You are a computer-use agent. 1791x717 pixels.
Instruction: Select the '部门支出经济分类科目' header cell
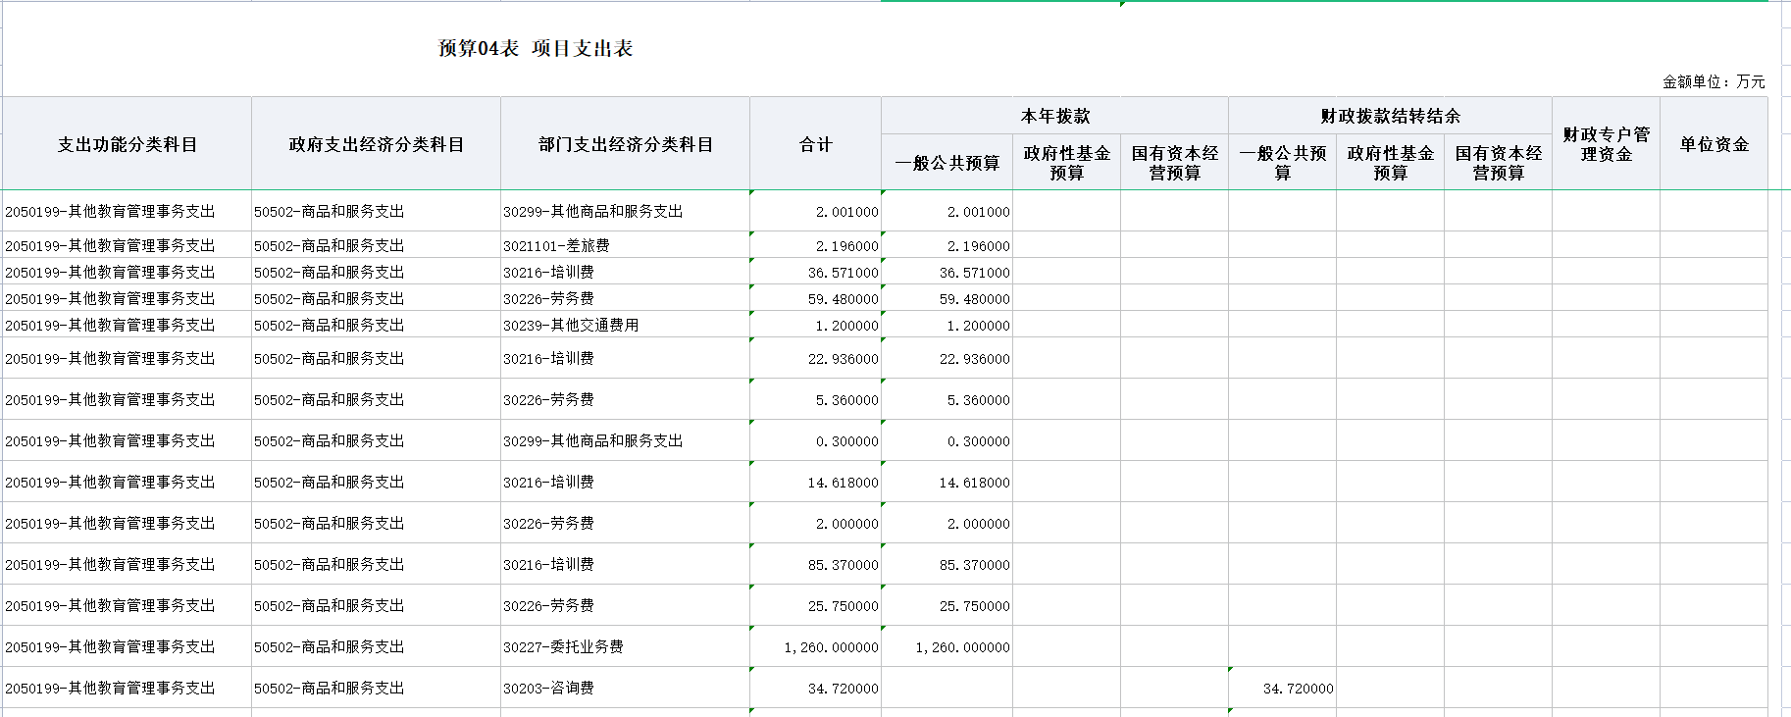625,144
